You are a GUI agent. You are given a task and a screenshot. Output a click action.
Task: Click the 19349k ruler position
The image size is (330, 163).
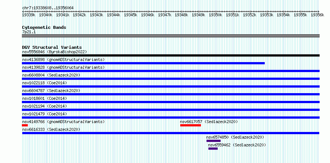click(x=199, y=15)
